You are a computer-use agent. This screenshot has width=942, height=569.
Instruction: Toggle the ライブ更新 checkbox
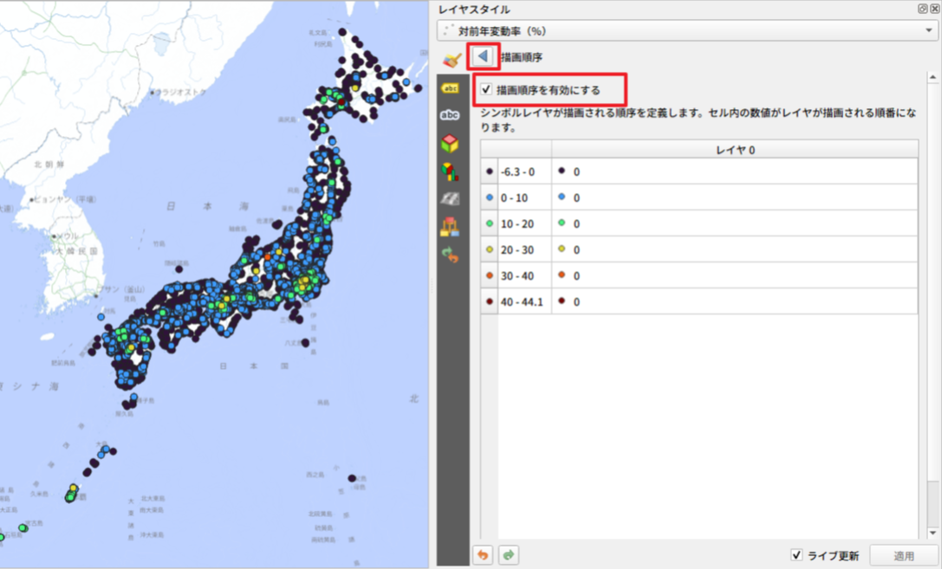796,555
